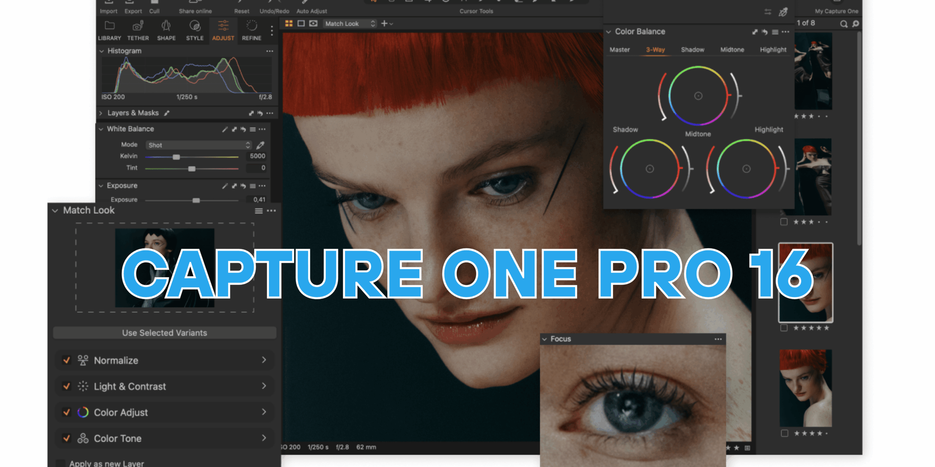Open the customize toolbar sliders icon
The width and height of the screenshot is (935, 467).
click(x=768, y=12)
